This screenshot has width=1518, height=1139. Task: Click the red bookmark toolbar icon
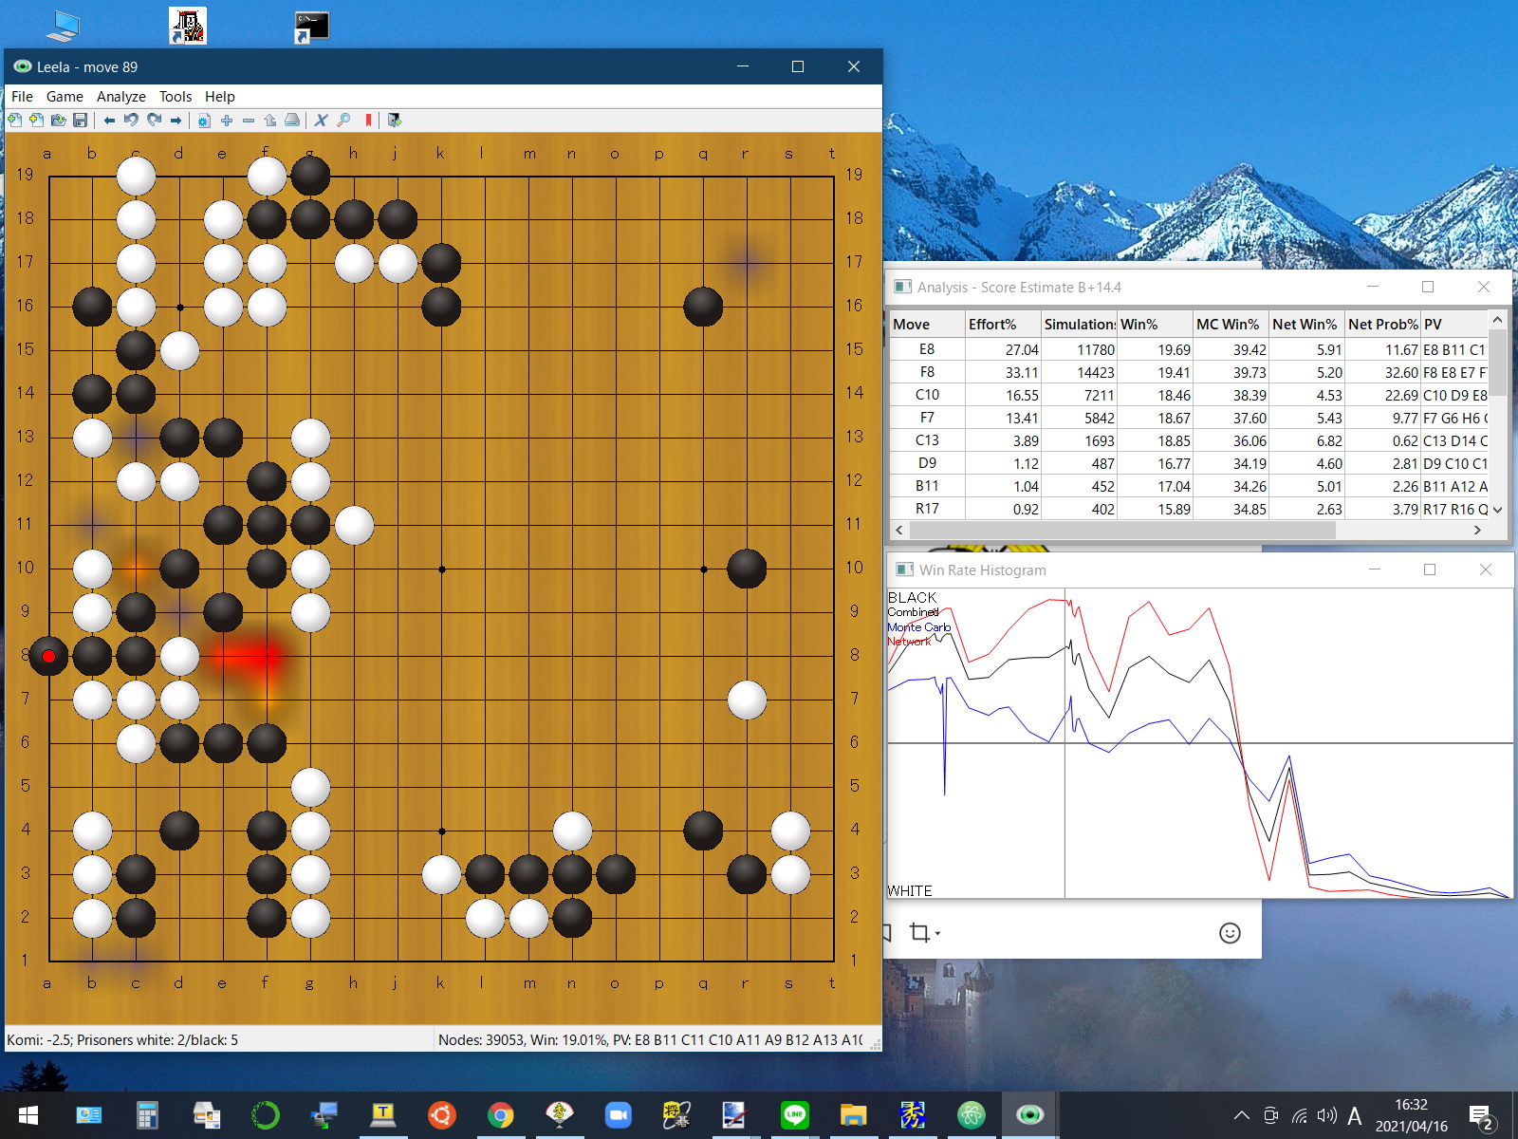[x=368, y=121]
